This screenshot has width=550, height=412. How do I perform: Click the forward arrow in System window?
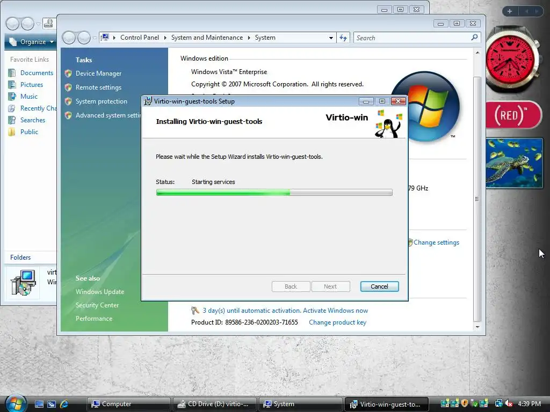[84, 38]
